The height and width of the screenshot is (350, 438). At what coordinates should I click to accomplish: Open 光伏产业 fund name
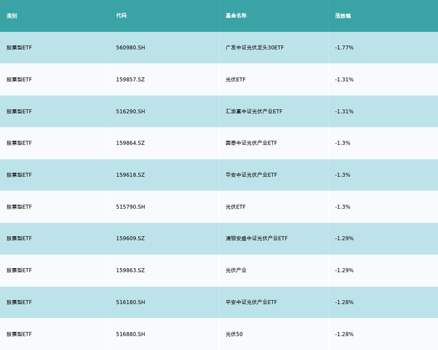click(x=236, y=271)
